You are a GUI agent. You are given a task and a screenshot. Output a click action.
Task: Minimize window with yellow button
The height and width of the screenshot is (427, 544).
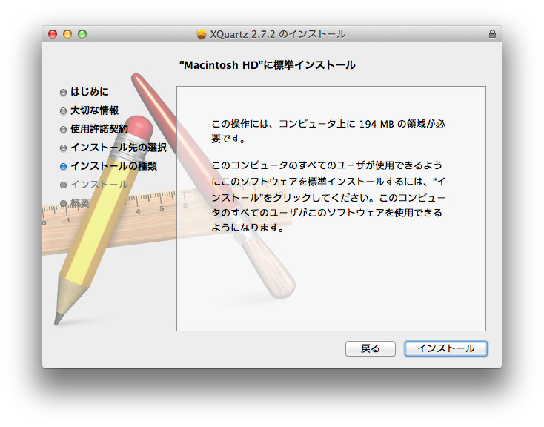[x=67, y=34]
